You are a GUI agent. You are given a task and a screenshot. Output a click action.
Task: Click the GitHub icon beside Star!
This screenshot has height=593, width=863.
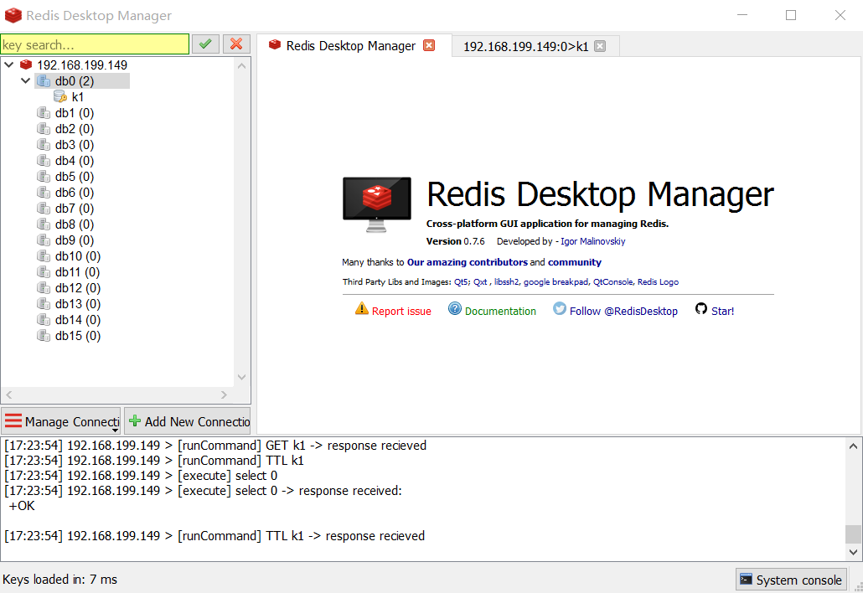tap(700, 308)
